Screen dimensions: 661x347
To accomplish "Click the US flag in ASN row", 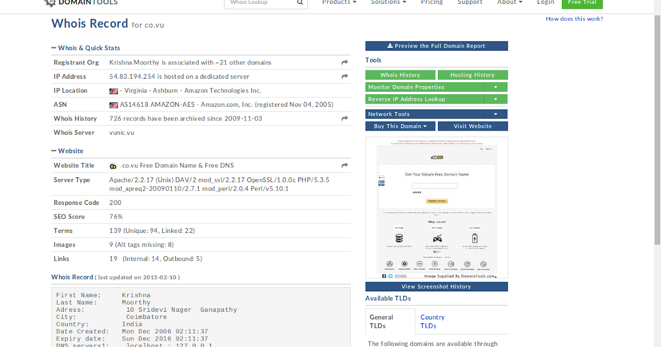I will coord(113,105).
